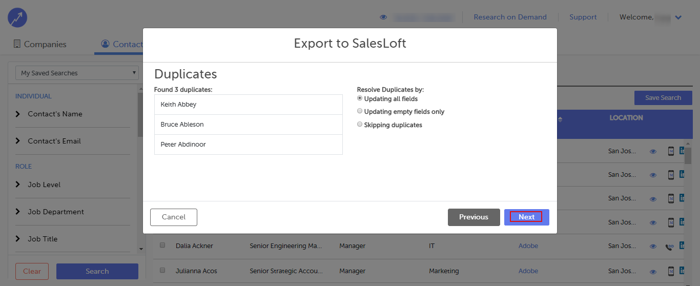The height and width of the screenshot is (286, 700).
Task: Open the LinkedIn icon in Julianna Acos's row
Action: click(682, 271)
